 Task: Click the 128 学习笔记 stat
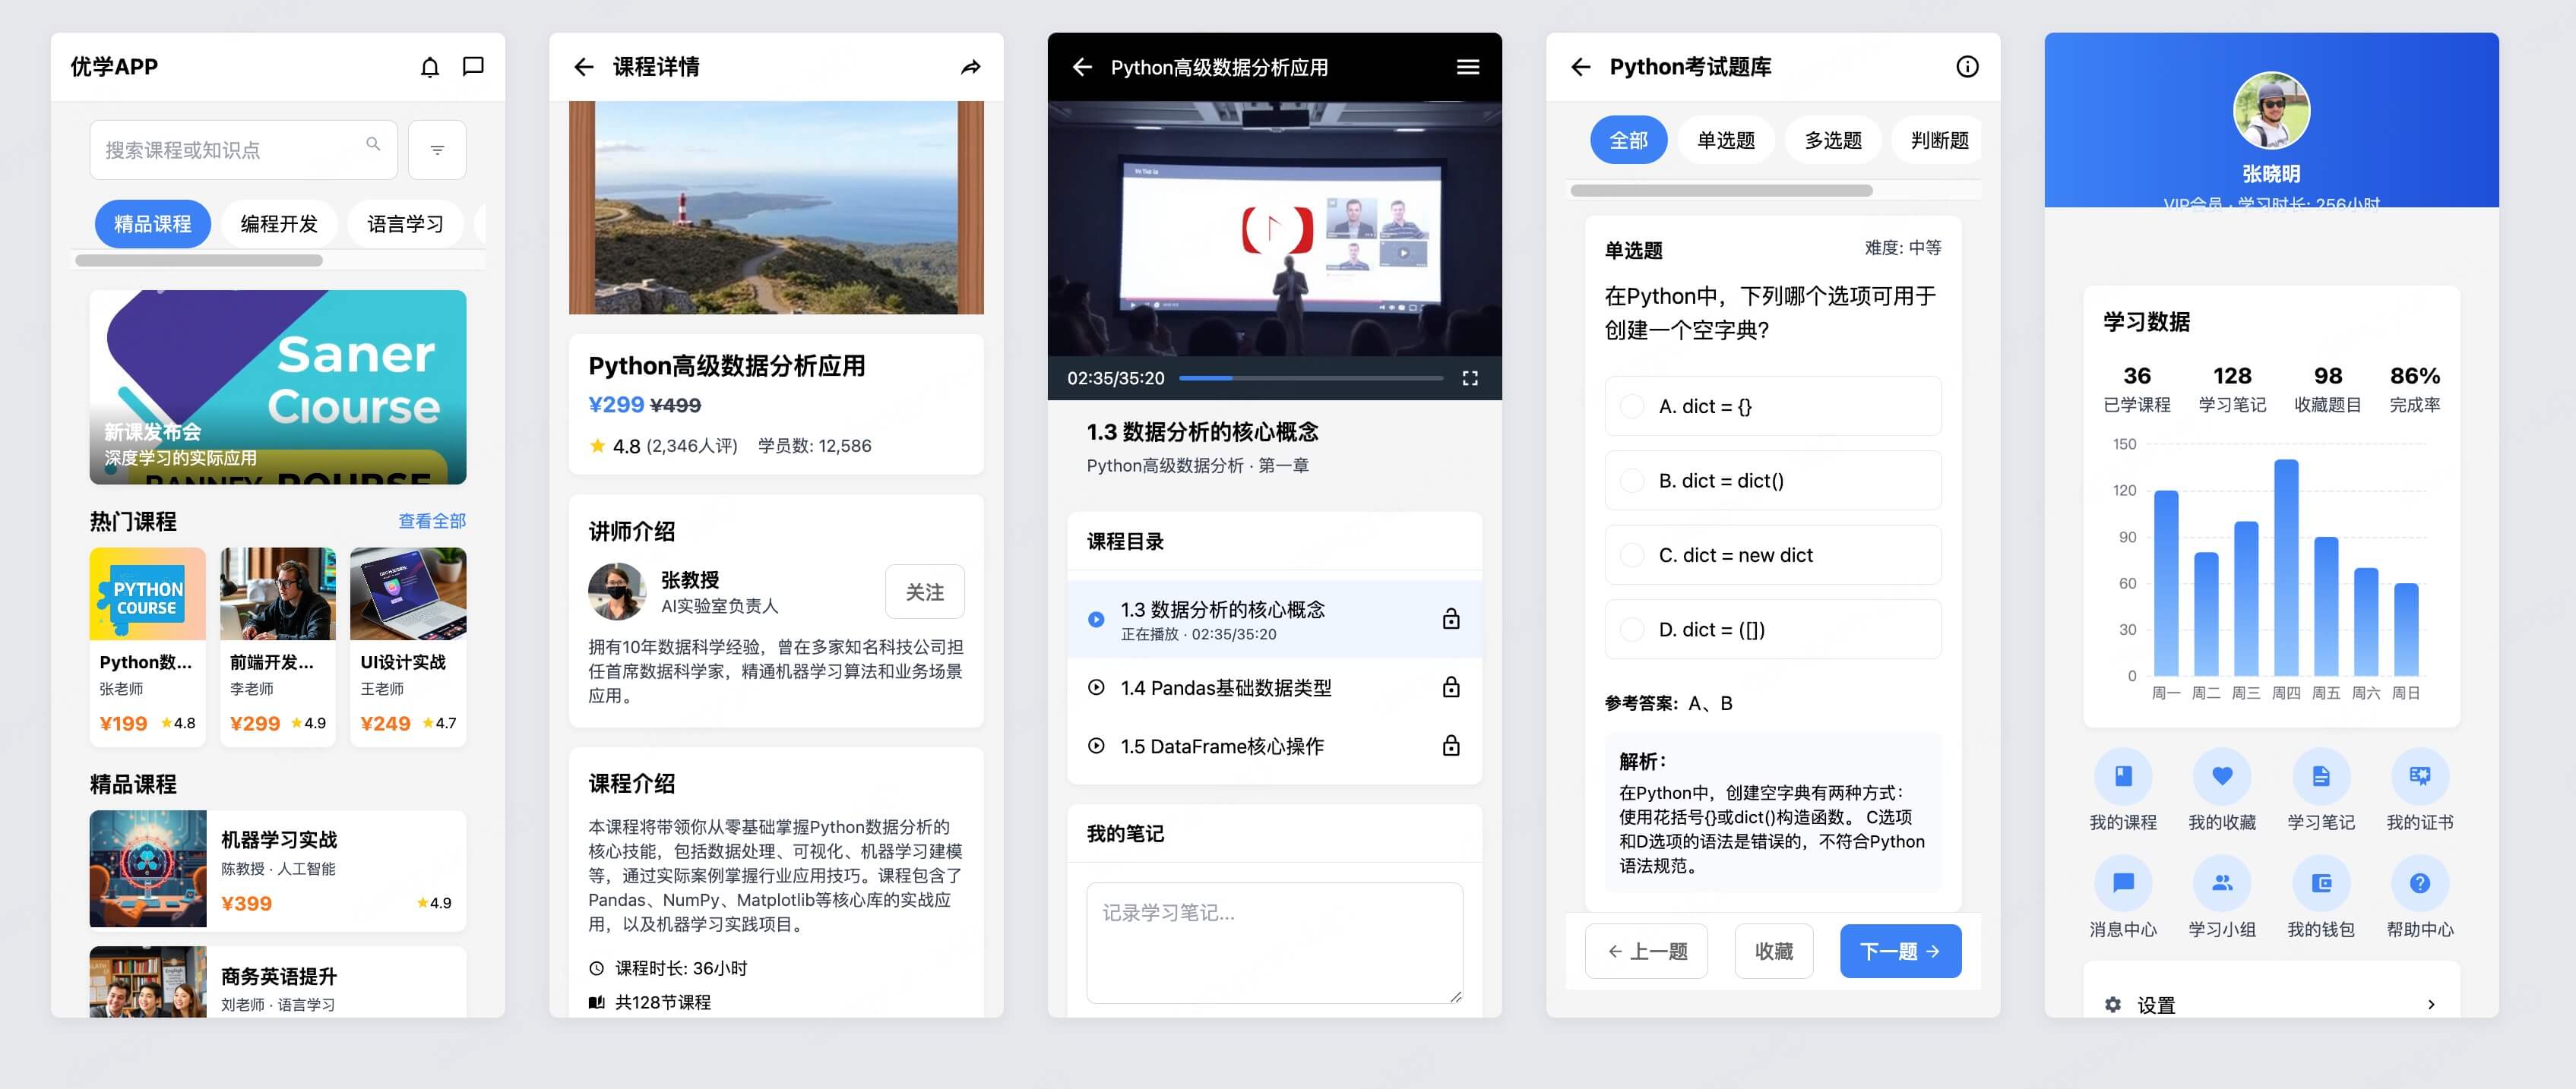[2232, 389]
